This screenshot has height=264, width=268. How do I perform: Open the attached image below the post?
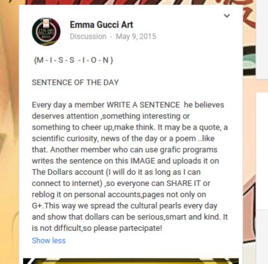click(x=131, y=261)
